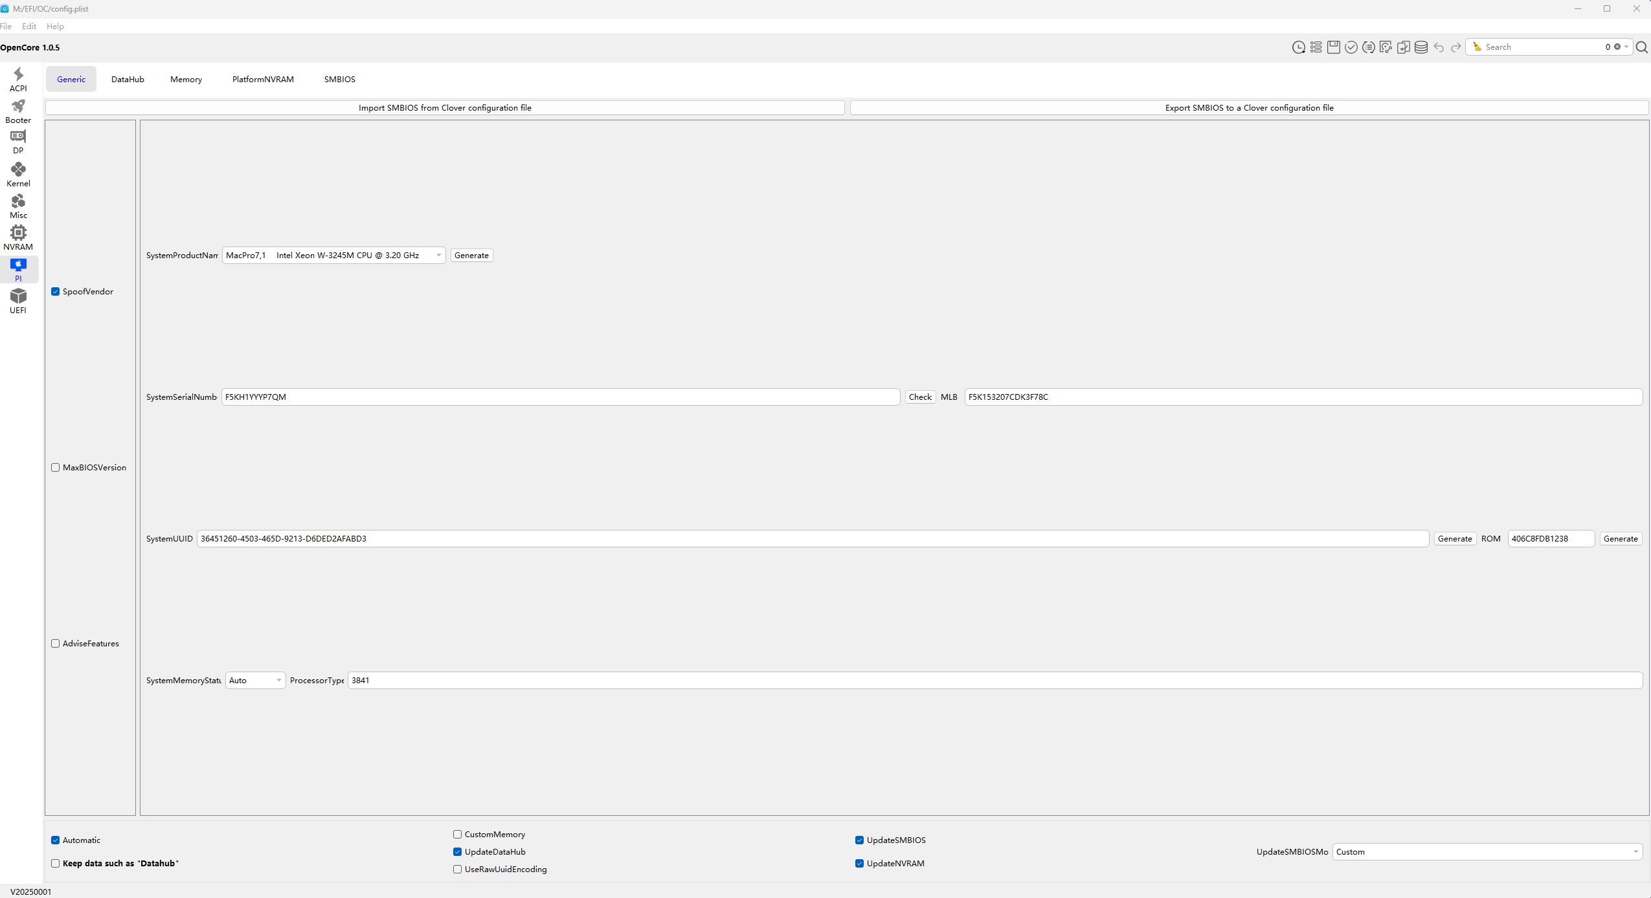Switch to the PlatformNVRAM tab
The image size is (1651, 898).
click(263, 80)
